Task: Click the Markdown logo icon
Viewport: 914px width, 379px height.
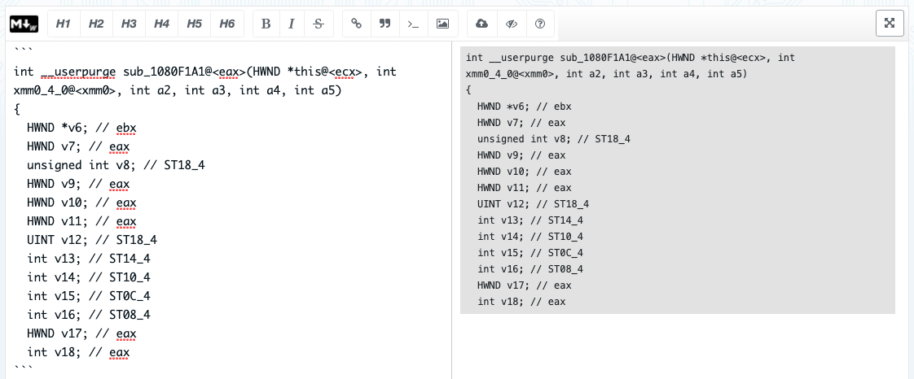Action: (x=24, y=24)
